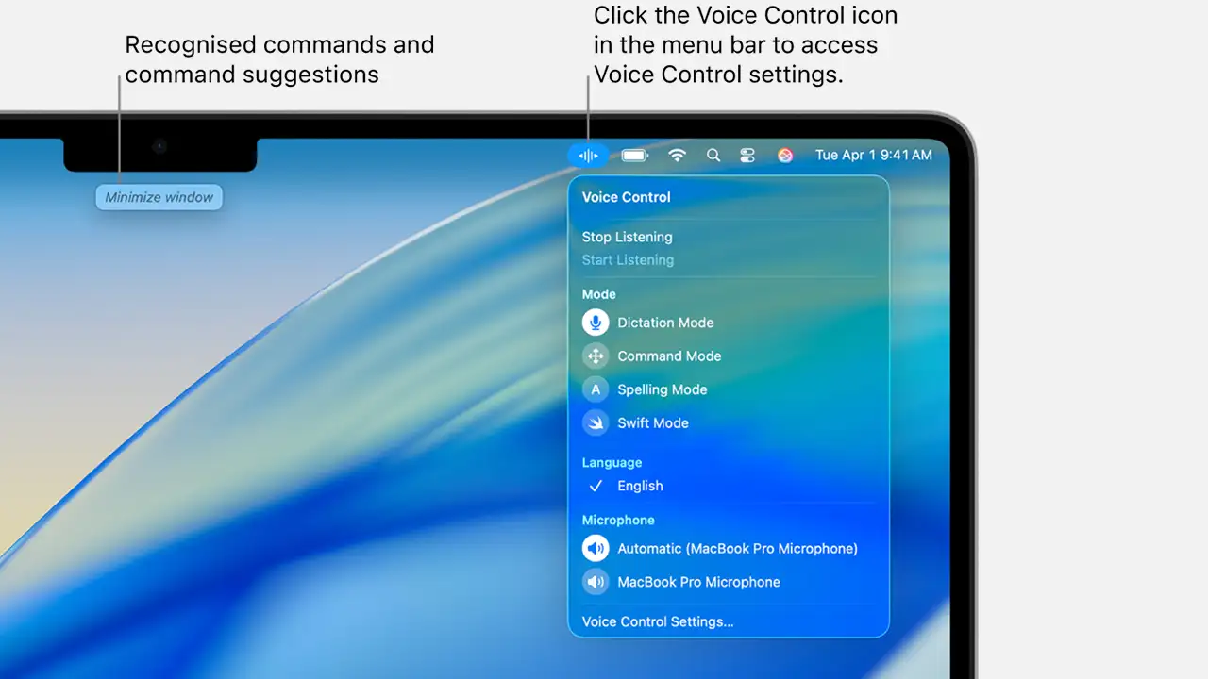This screenshot has width=1208, height=679.
Task: Open Control Center from the menu bar
Action: 747,155
